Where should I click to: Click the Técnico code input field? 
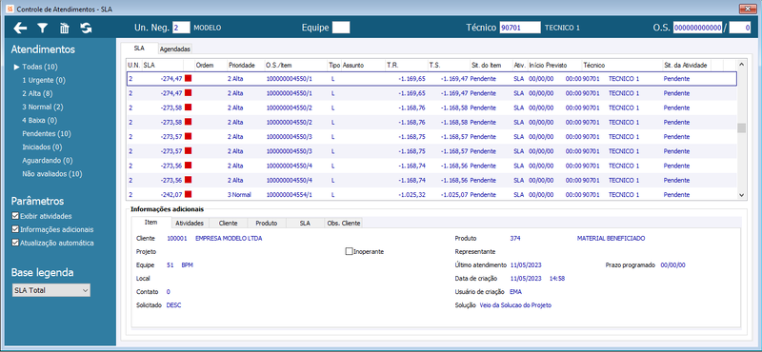pyautogui.click(x=520, y=28)
